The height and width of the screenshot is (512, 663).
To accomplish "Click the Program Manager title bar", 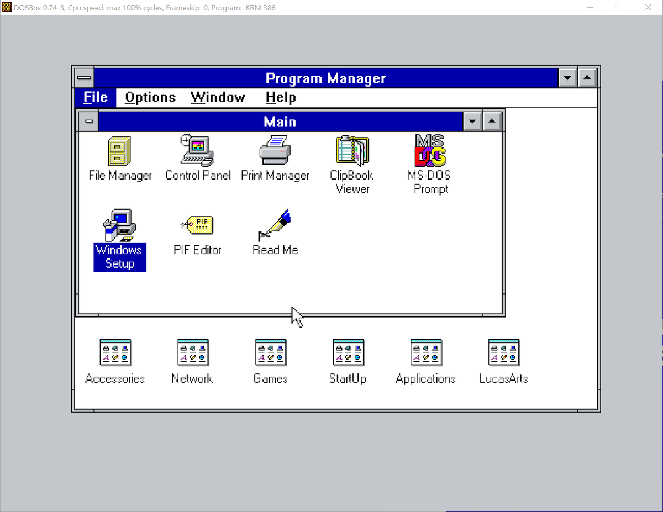I will click(x=326, y=78).
